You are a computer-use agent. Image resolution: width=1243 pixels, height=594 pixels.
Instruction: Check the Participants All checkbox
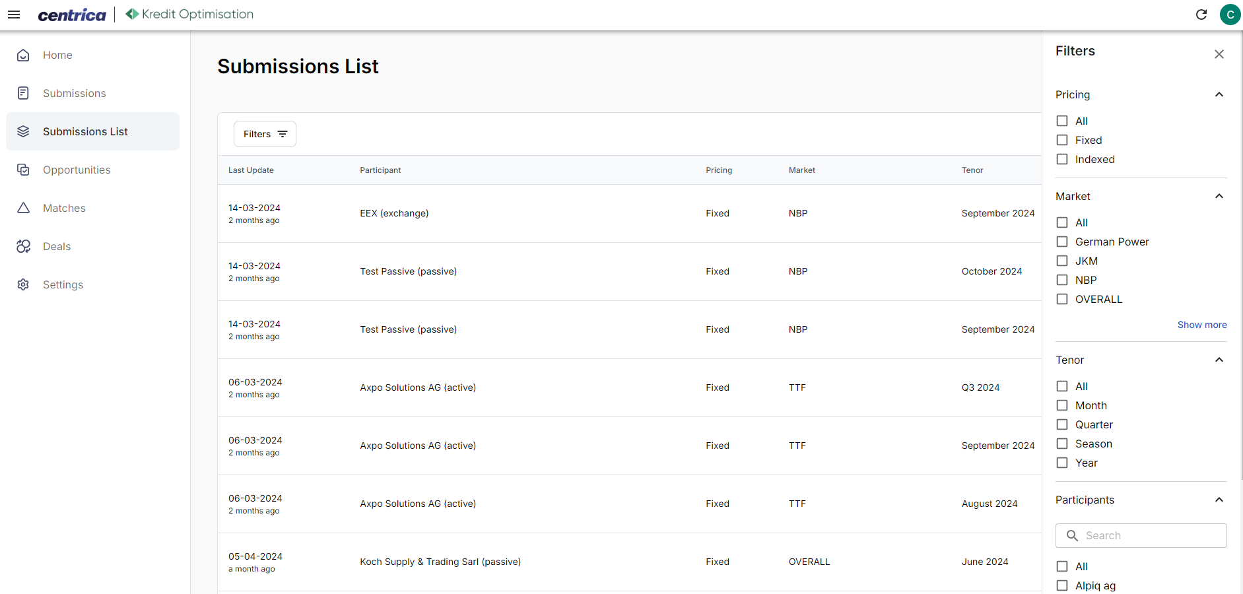tap(1062, 566)
